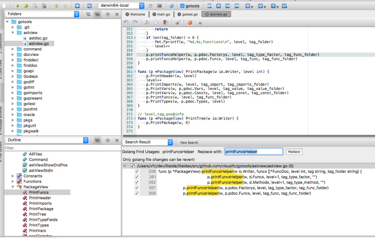The width and height of the screenshot is (375, 238).
Task: Click the Replace button
Action: click(294, 152)
